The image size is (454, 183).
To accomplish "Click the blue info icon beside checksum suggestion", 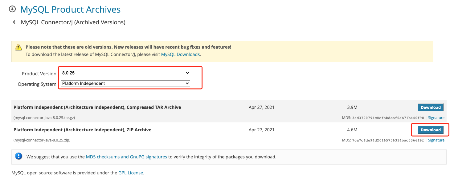I will click(19, 156).
